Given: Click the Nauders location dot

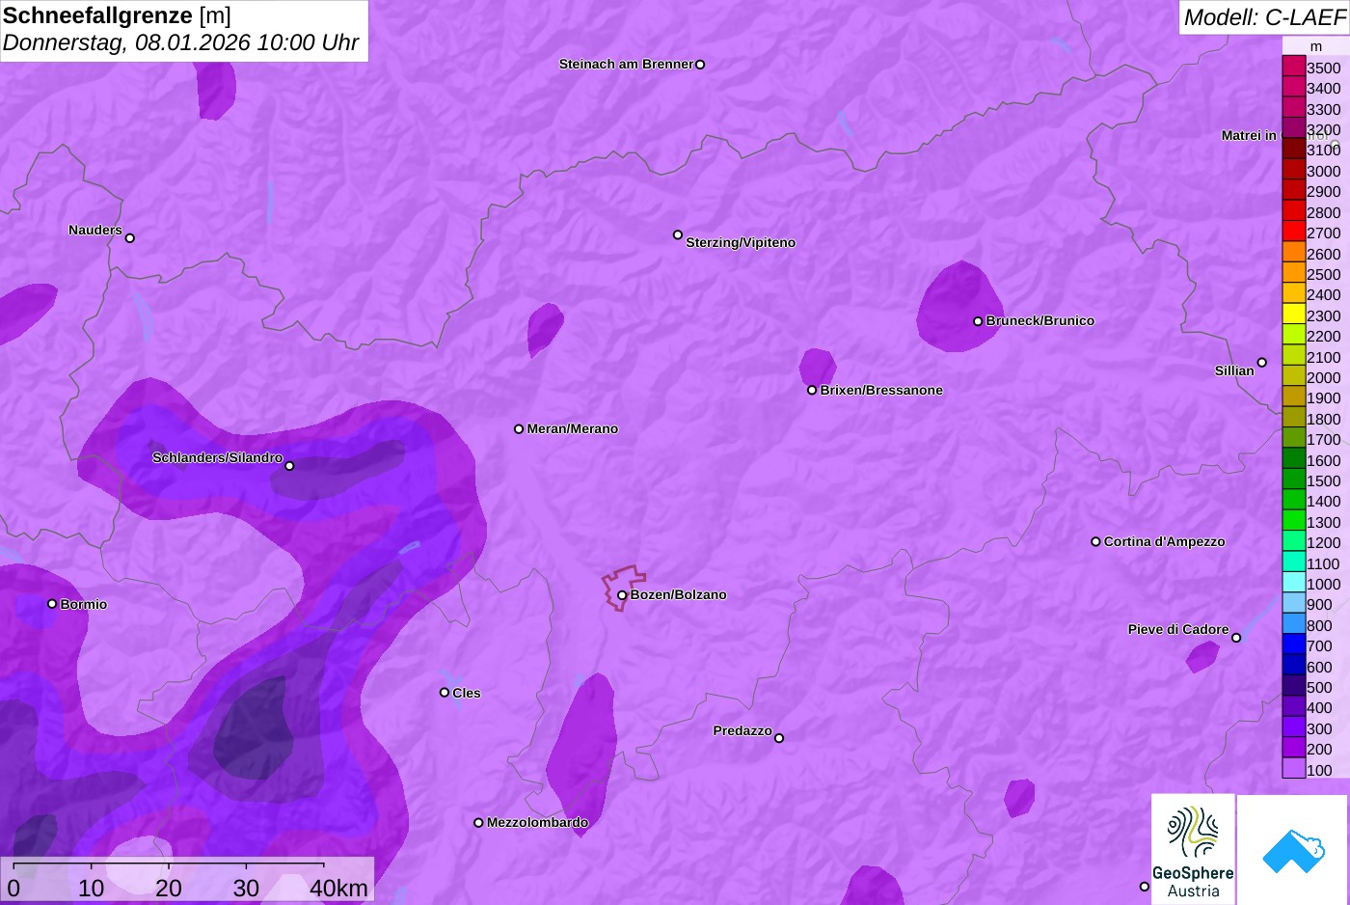Looking at the screenshot, I should tap(130, 237).
